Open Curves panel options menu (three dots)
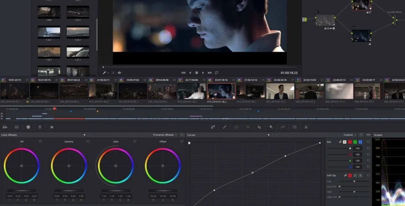Screen dimensions: 405x206 click(368, 135)
